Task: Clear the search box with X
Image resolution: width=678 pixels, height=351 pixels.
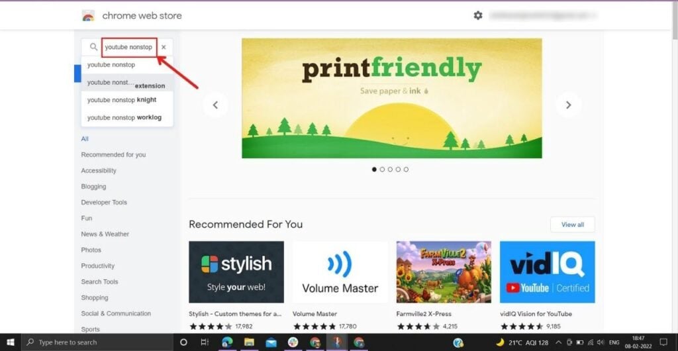Action: pos(164,47)
